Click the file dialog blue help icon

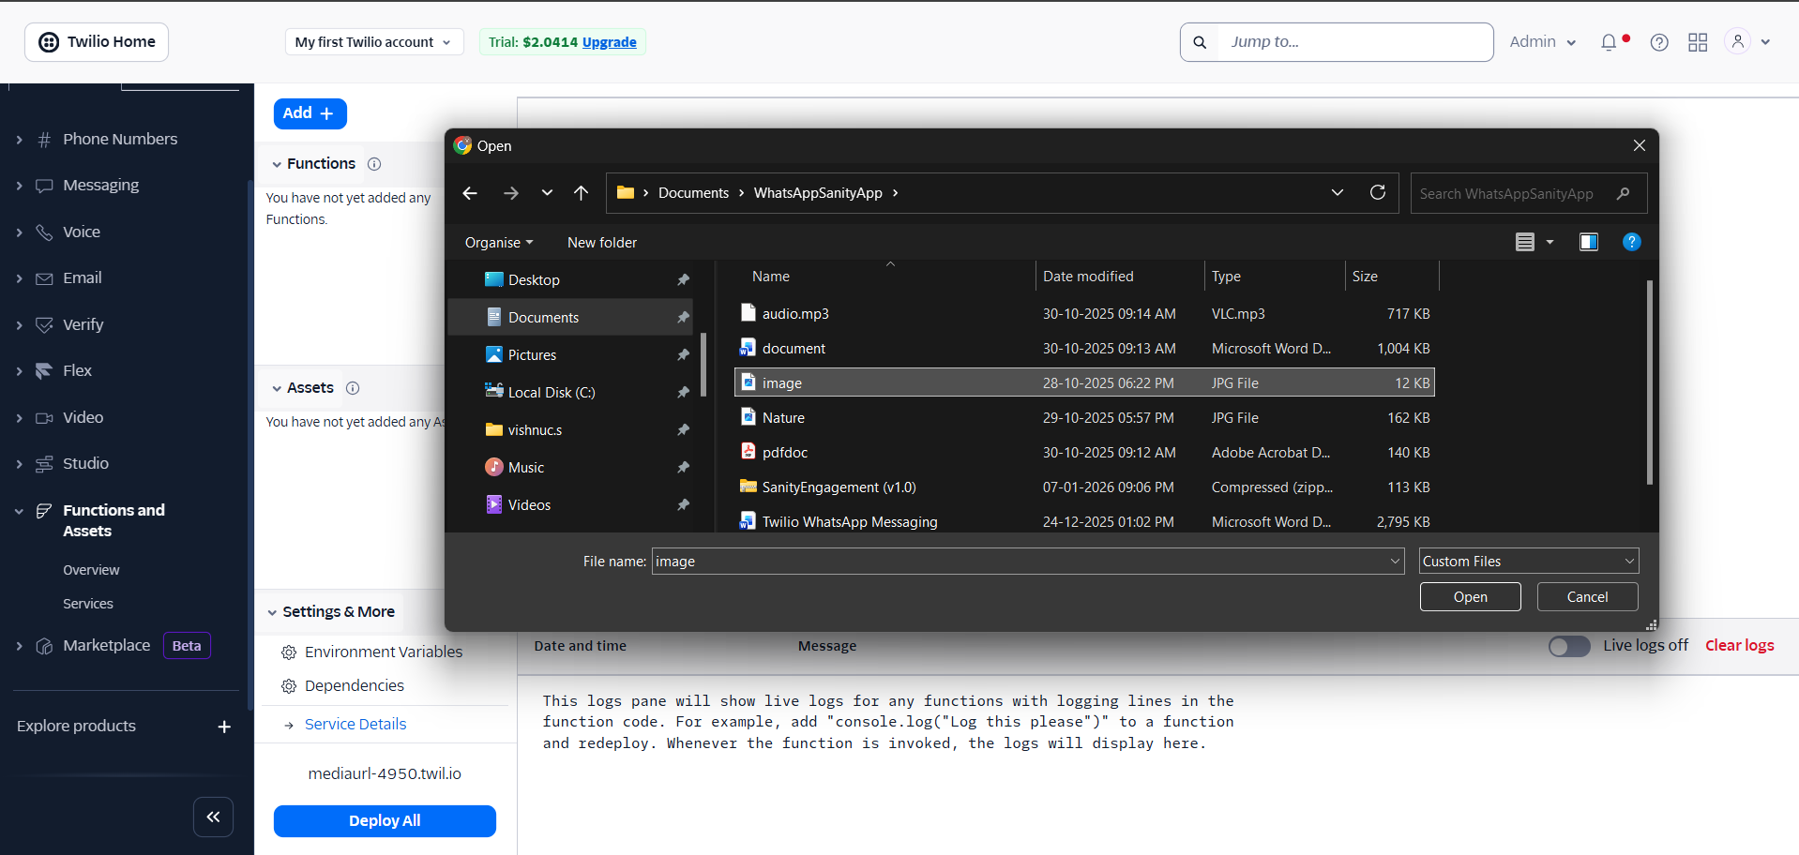click(x=1631, y=242)
